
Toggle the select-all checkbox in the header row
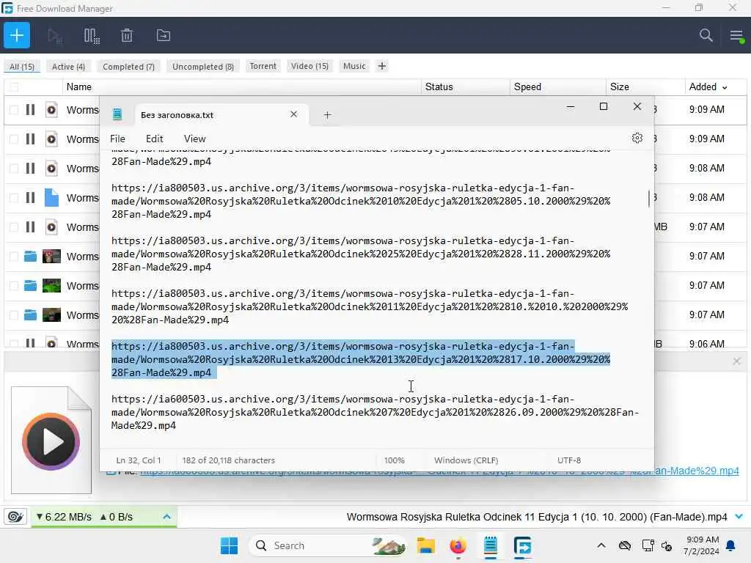tap(15, 87)
